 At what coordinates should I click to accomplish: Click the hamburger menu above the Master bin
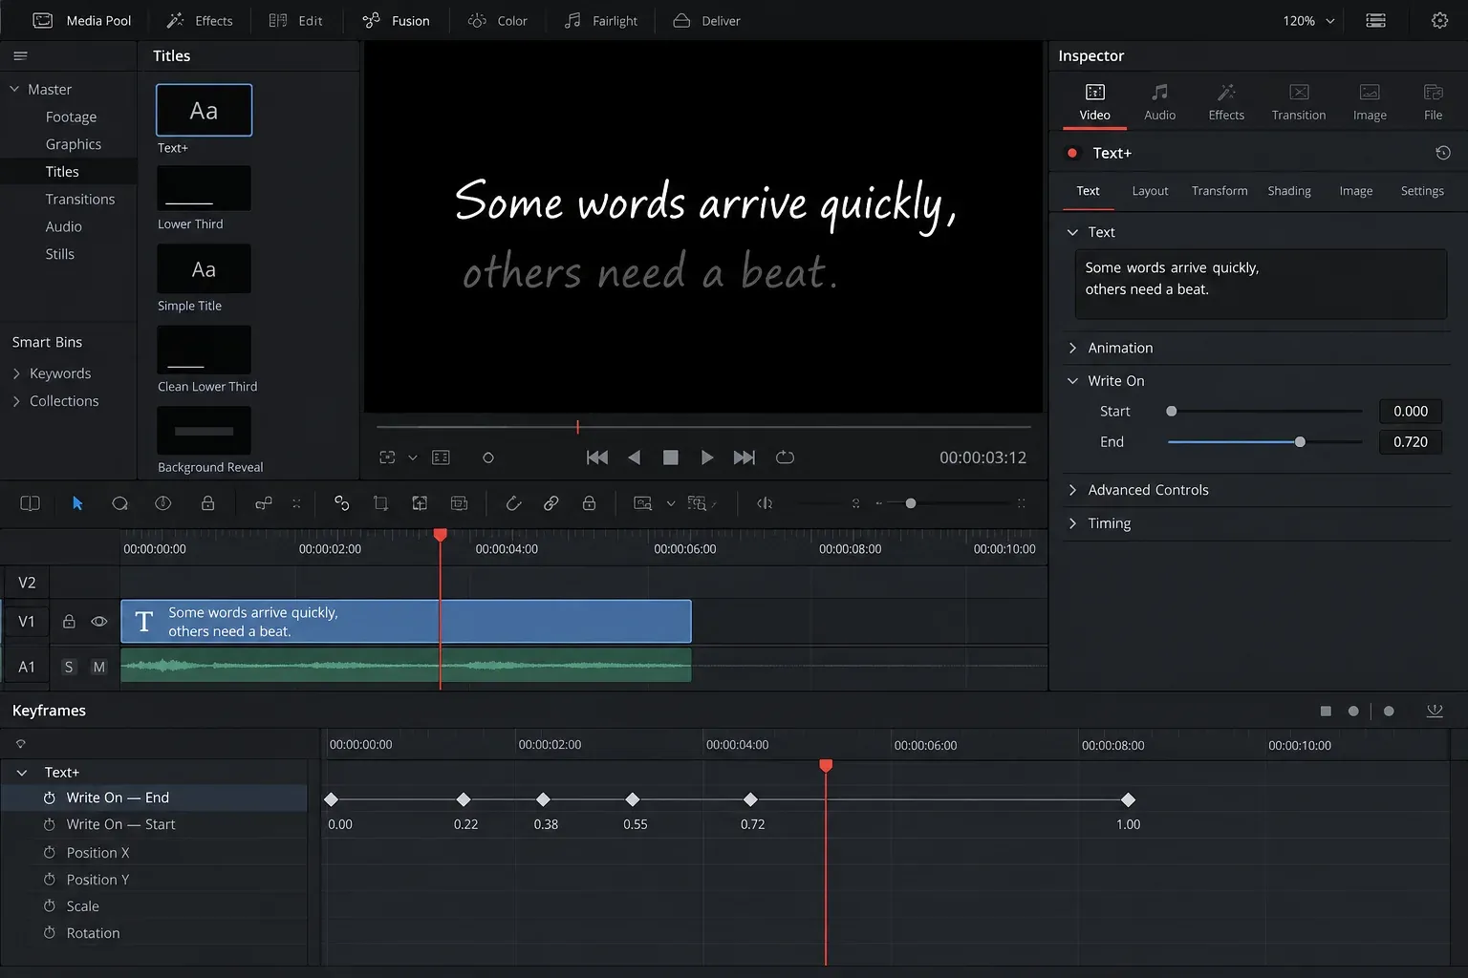point(20,55)
